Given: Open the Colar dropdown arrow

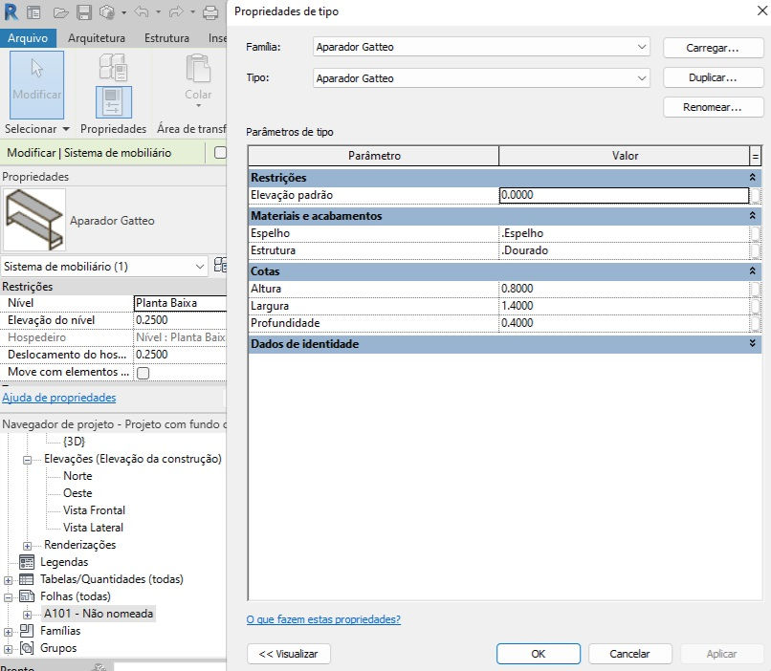Looking at the screenshot, I should (x=199, y=105).
